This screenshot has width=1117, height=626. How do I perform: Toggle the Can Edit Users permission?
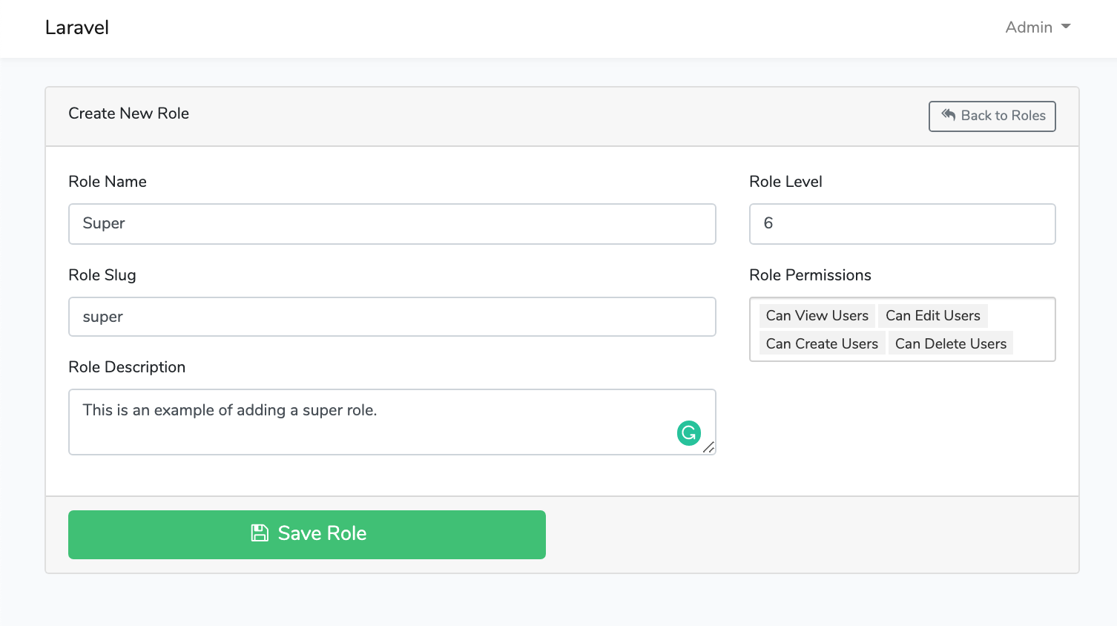click(933, 315)
